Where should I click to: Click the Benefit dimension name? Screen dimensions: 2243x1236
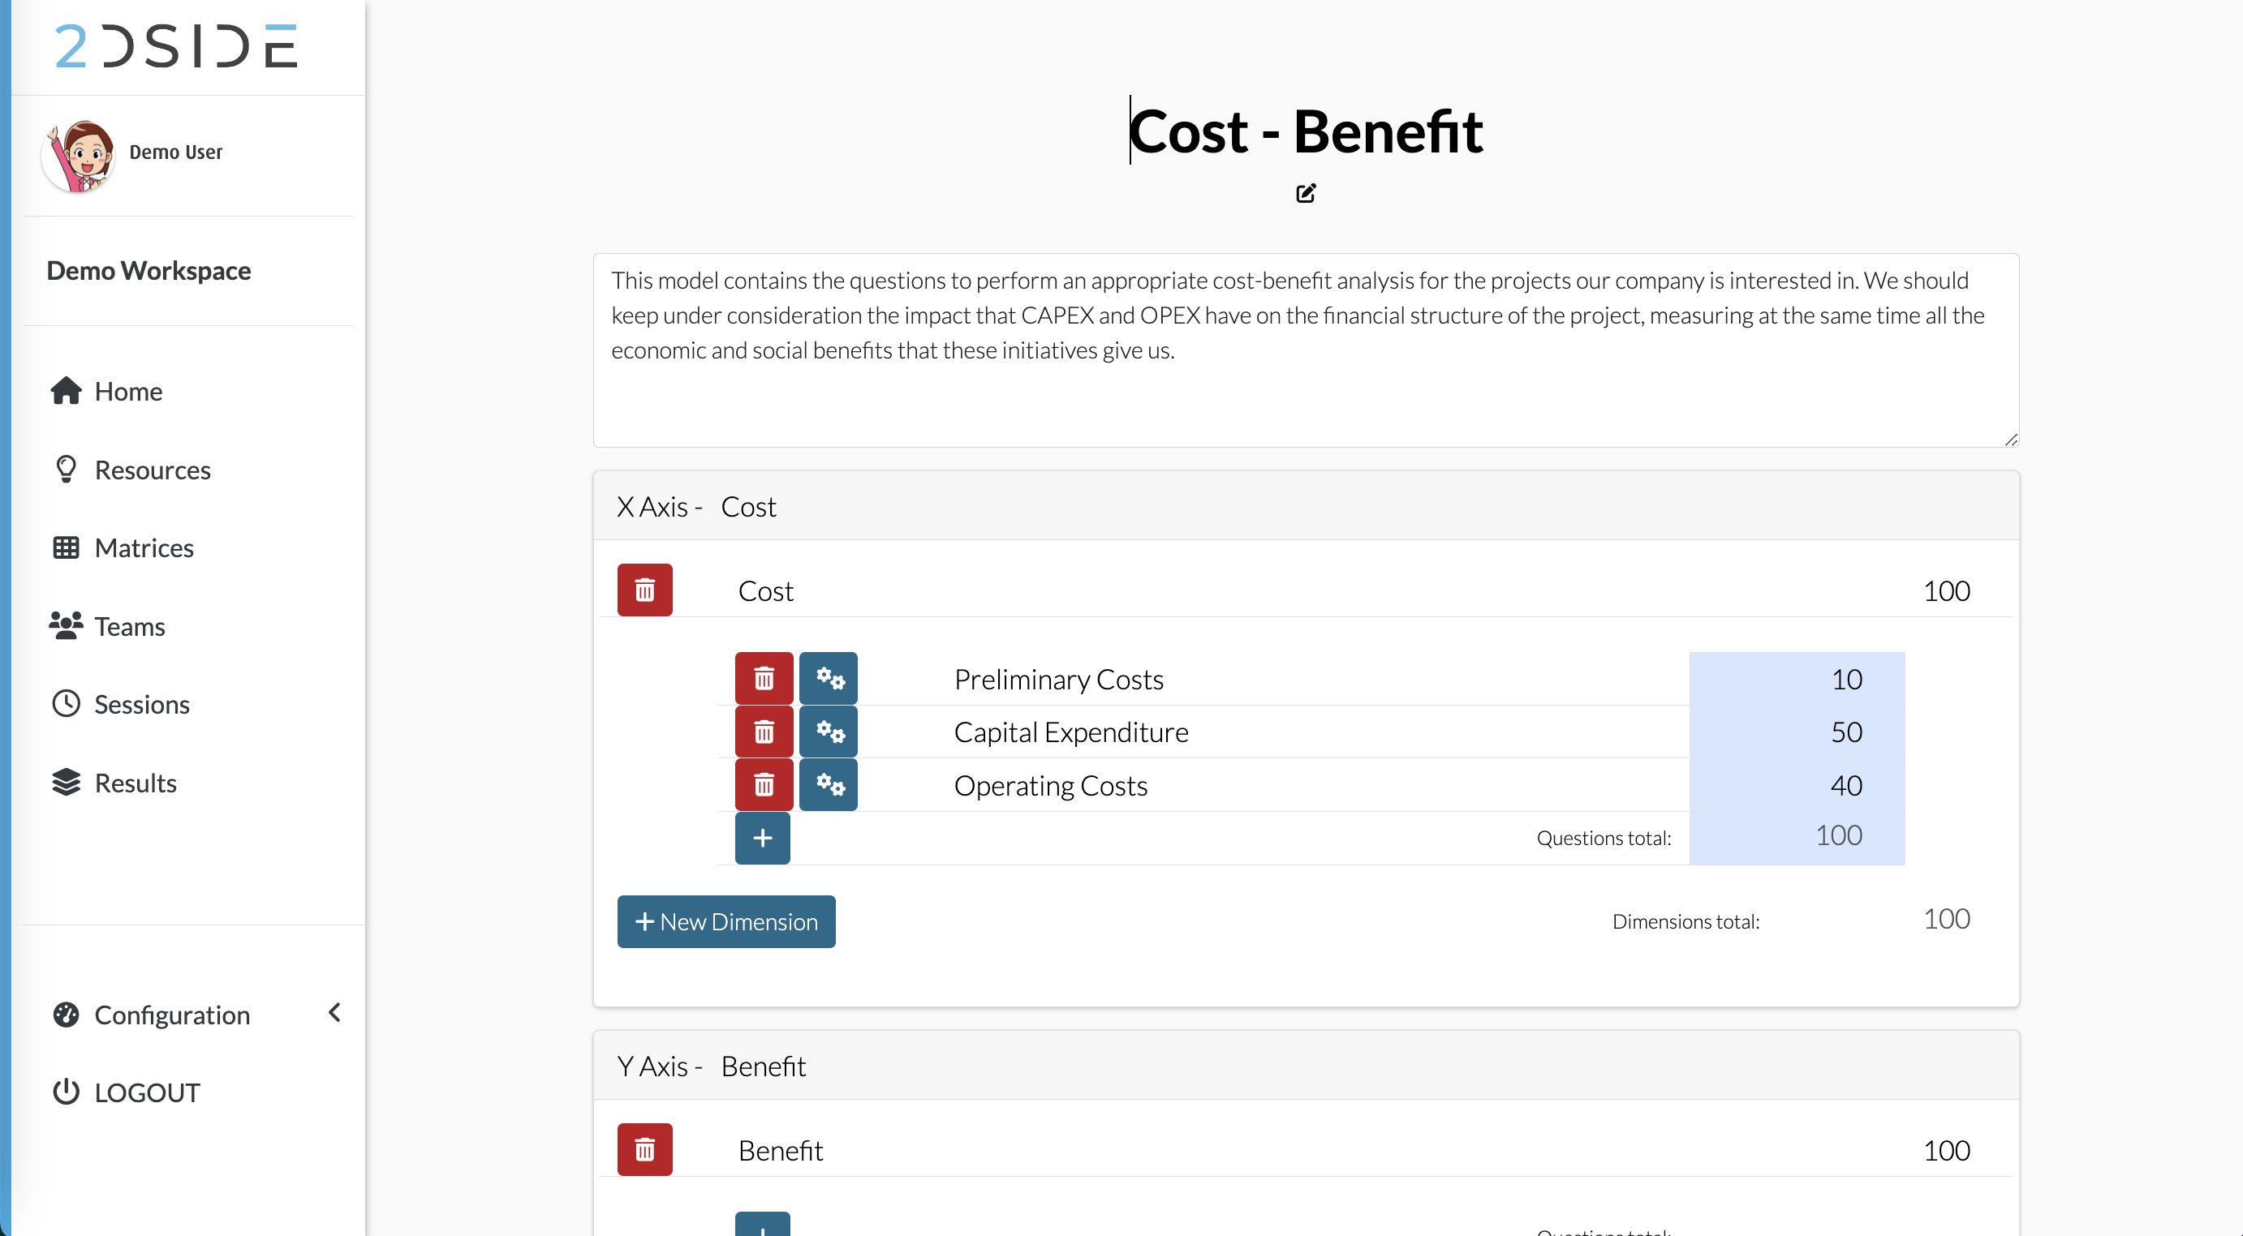coord(780,1151)
